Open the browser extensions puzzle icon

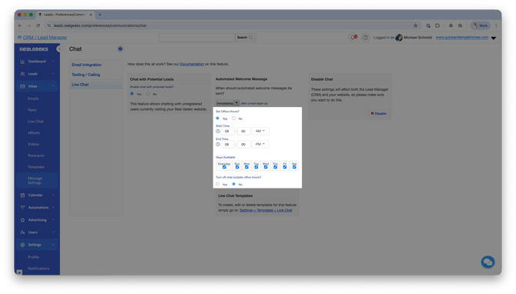[437, 25]
